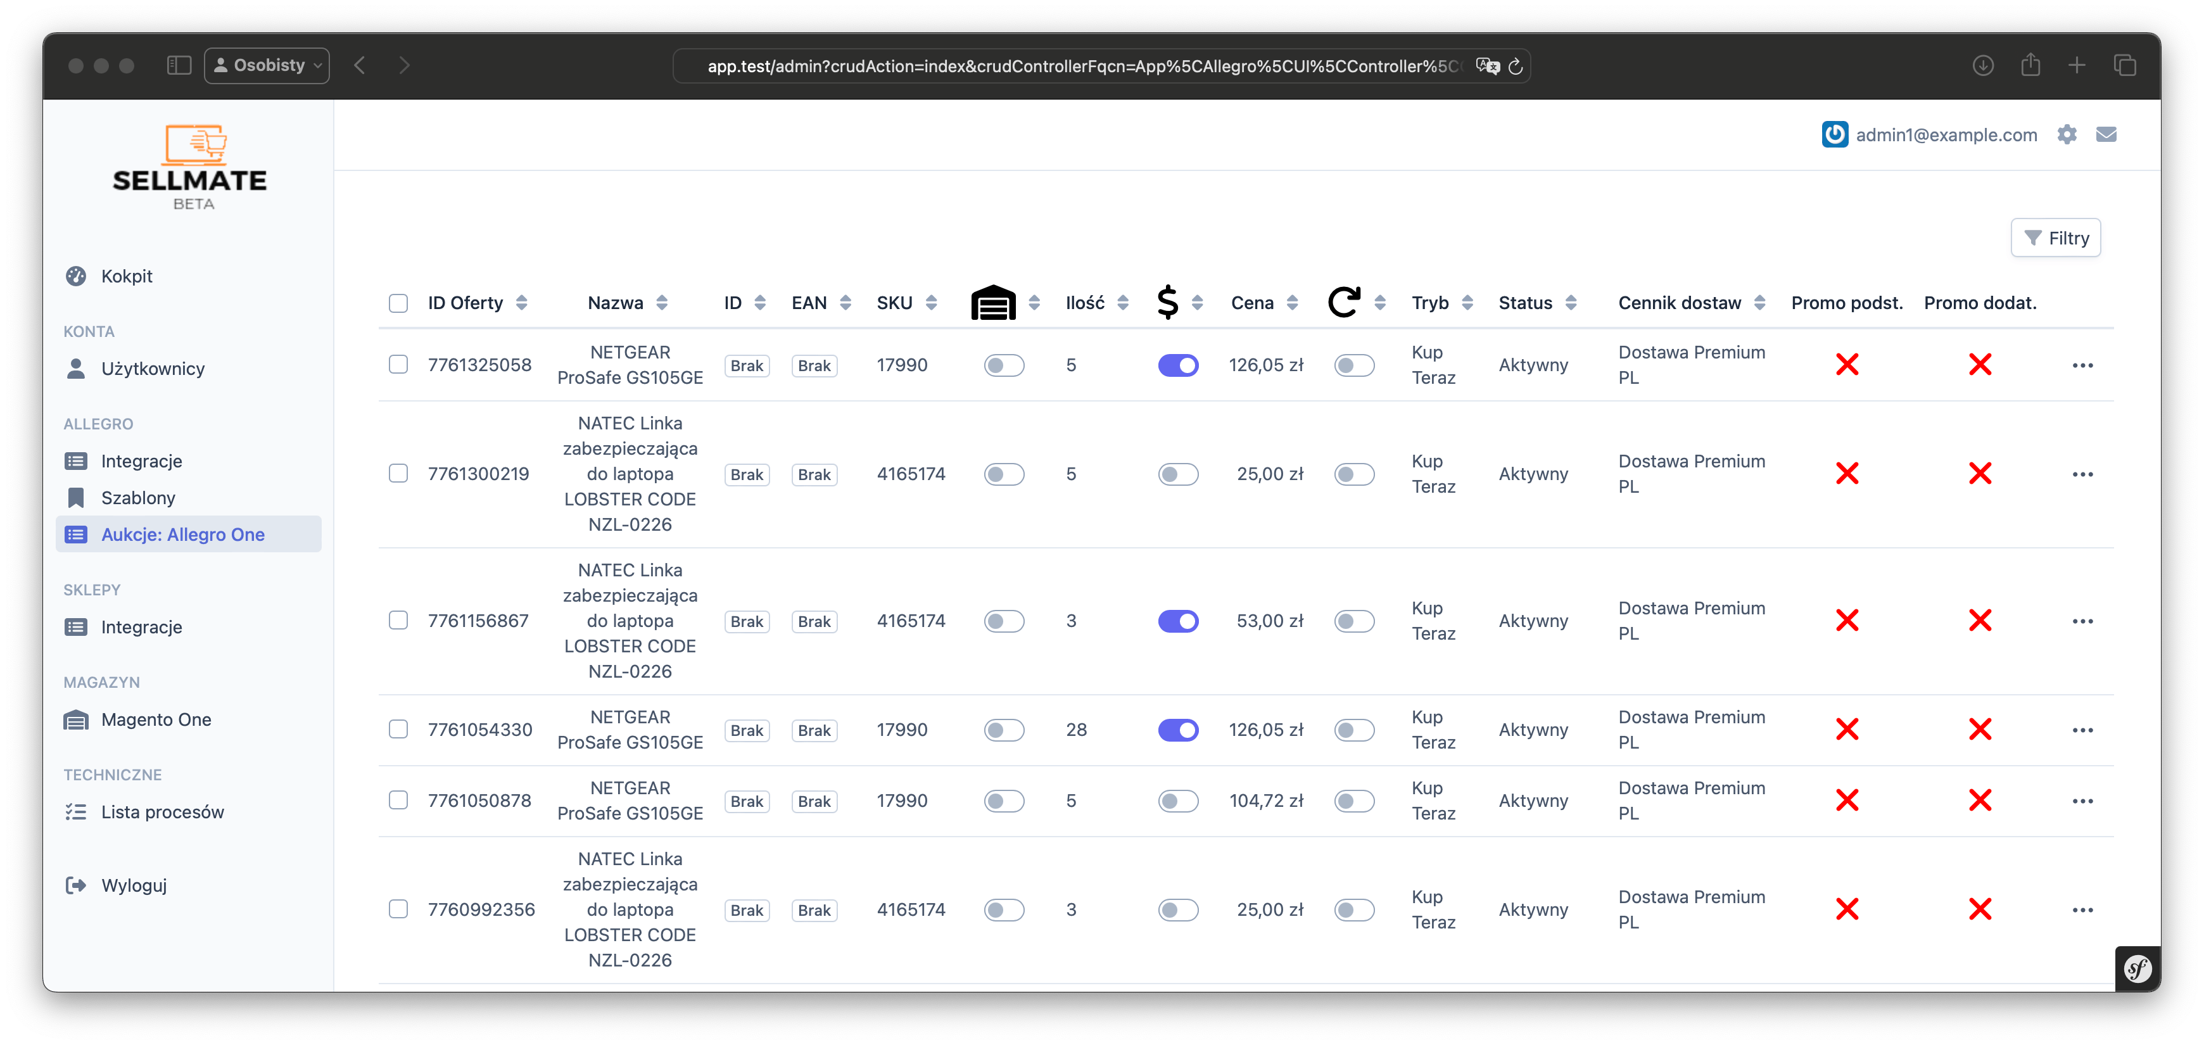Viewport: 2204px width, 1045px height.
Task: Sort table by Ilość column
Action: coord(1097,303)
